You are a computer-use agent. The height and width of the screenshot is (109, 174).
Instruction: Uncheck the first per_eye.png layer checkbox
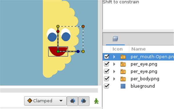106,64
